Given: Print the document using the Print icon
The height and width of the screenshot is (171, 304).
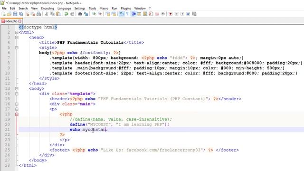Looking at the screenshot, I should (39, 14).
